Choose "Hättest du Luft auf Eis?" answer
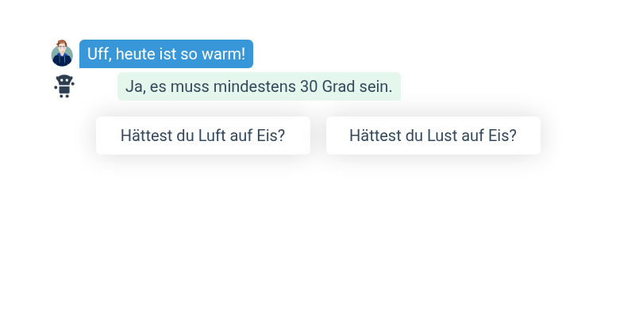This screenshot has height=317, width=635. pyautogui.click(x=203, y=136)
